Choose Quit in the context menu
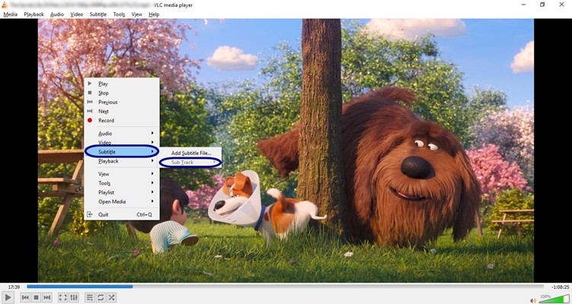The width and height of the screenshot is (572, 304). tap(121, 214)
